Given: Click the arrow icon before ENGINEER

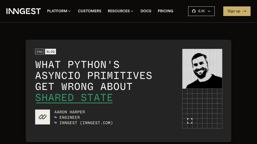Looking at the screenshot, I should click(x=56, y=117).
